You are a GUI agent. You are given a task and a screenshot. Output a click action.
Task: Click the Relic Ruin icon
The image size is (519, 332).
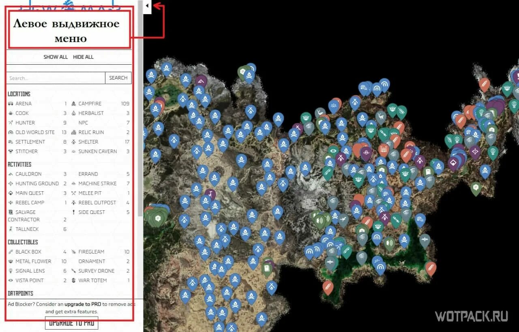74,132
